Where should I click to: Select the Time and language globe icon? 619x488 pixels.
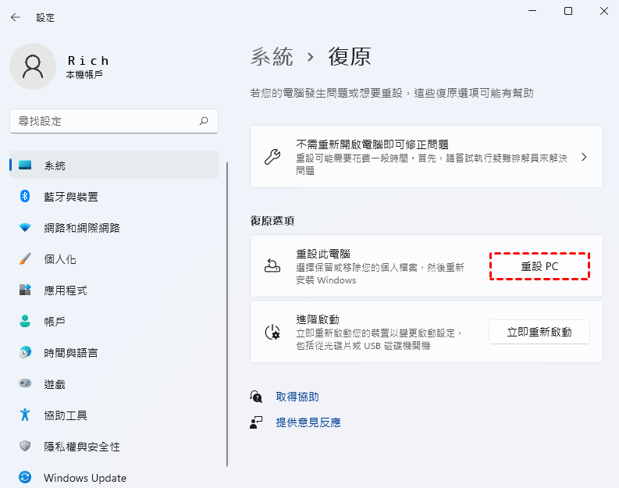25,353
